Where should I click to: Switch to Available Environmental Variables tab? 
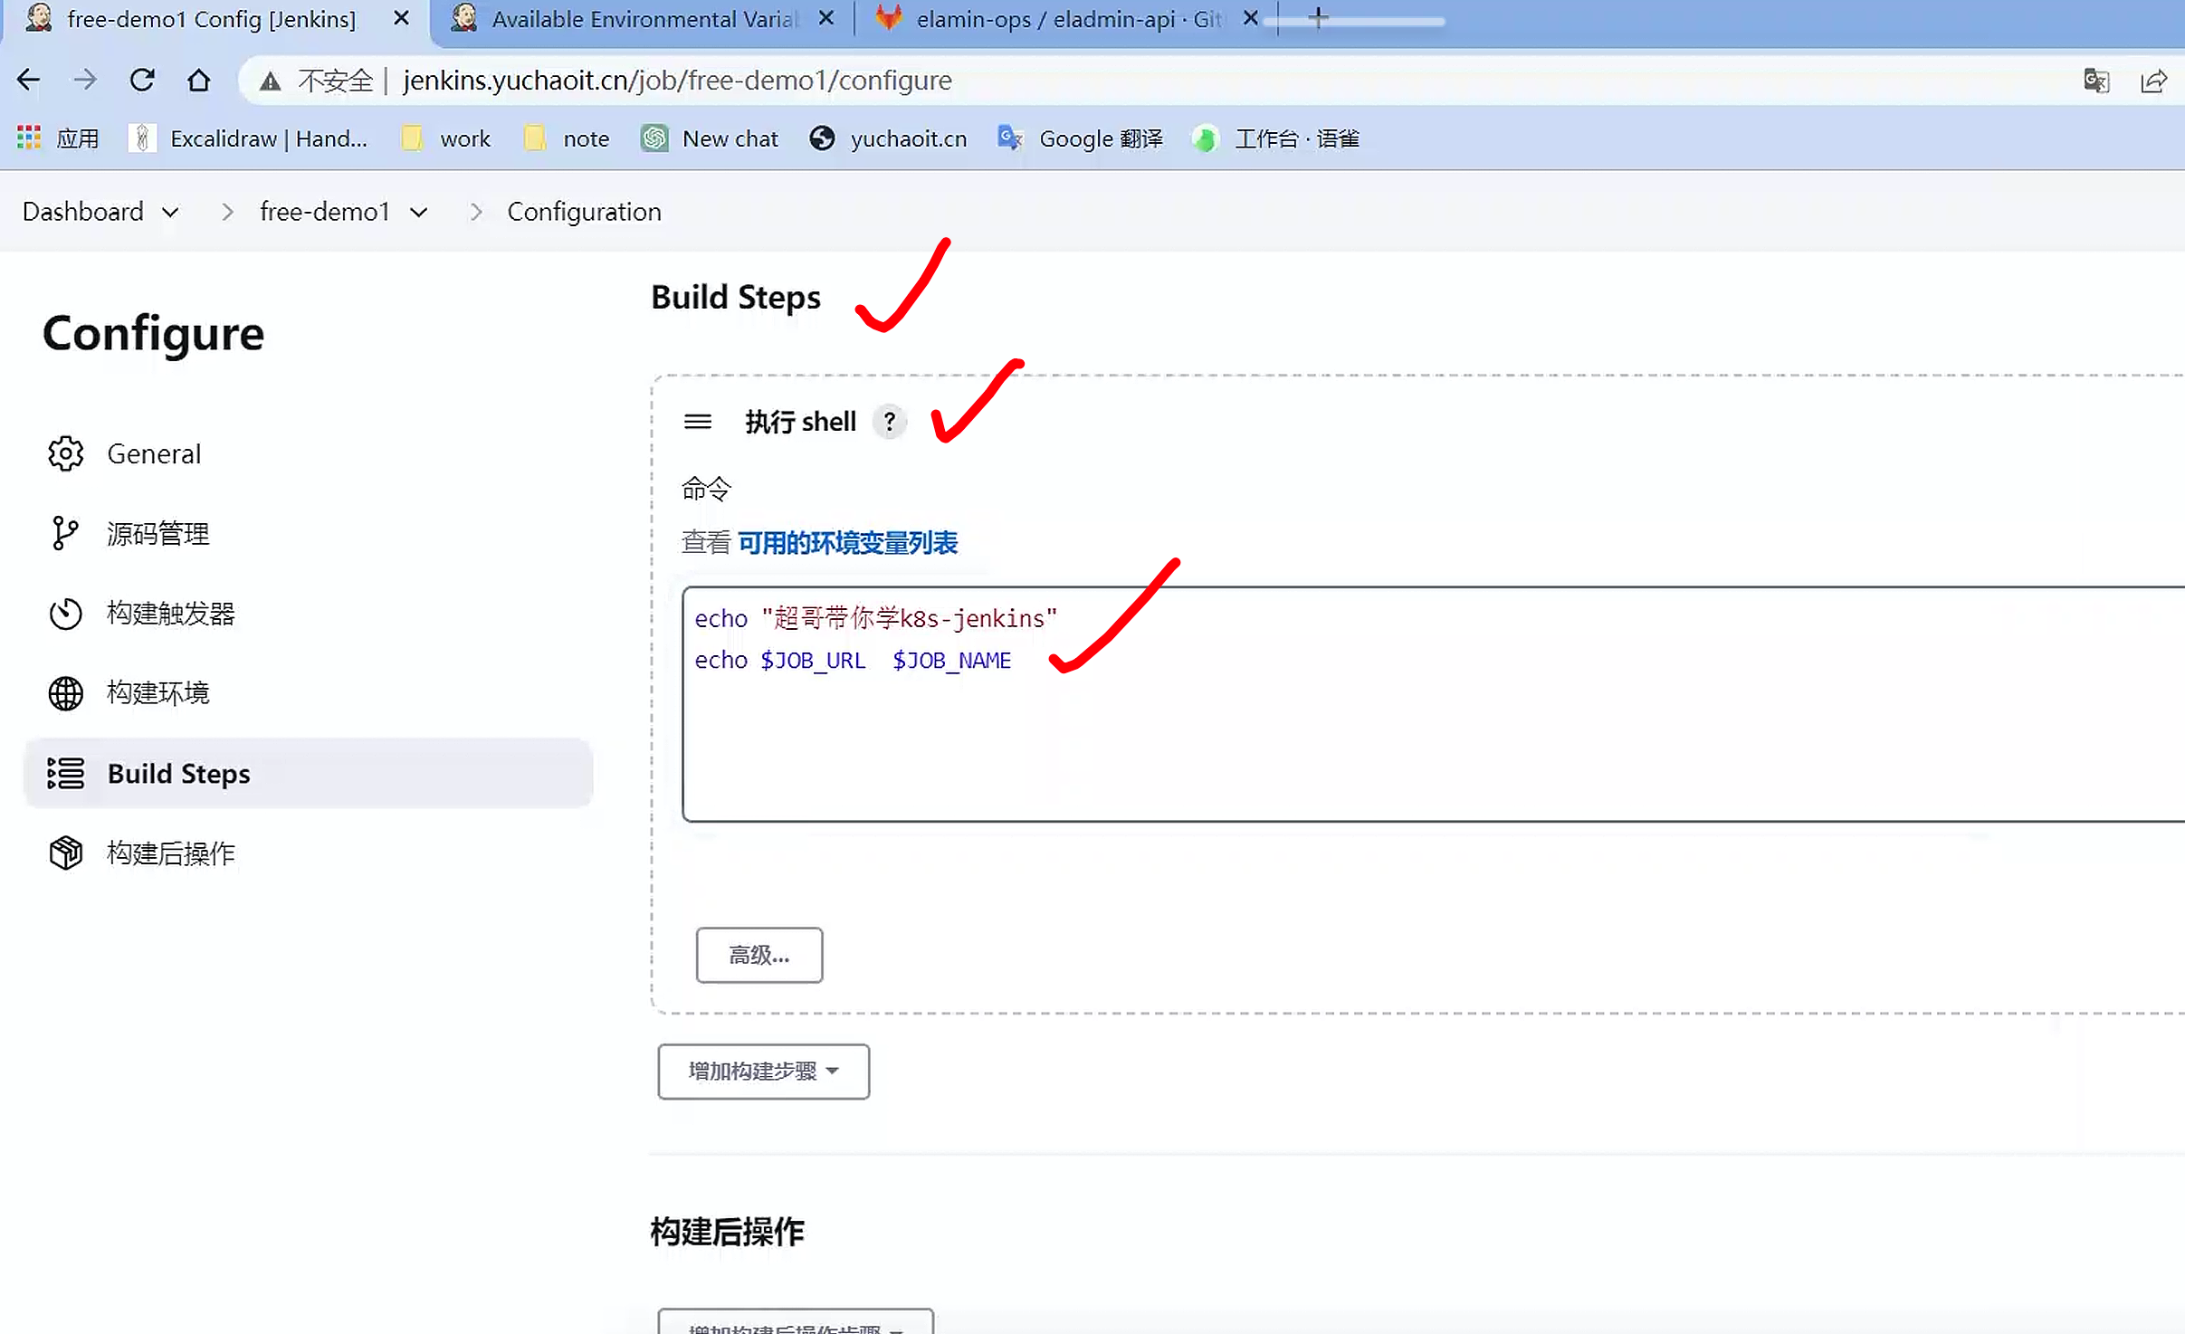pyautogui.click(x=643, y=19)
